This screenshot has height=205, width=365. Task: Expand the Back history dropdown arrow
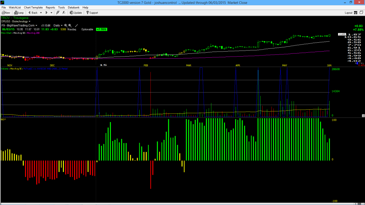pyautogui.click(x=41, y=13)
